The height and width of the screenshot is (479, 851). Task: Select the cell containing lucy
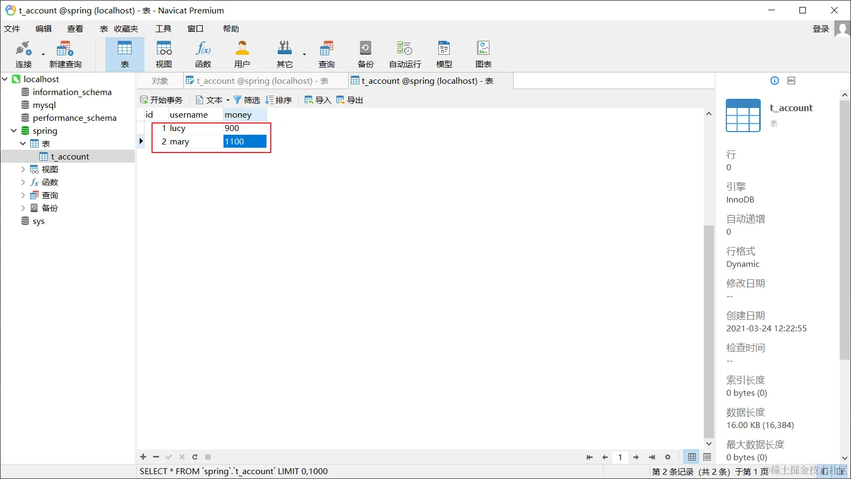click(196, 128)
